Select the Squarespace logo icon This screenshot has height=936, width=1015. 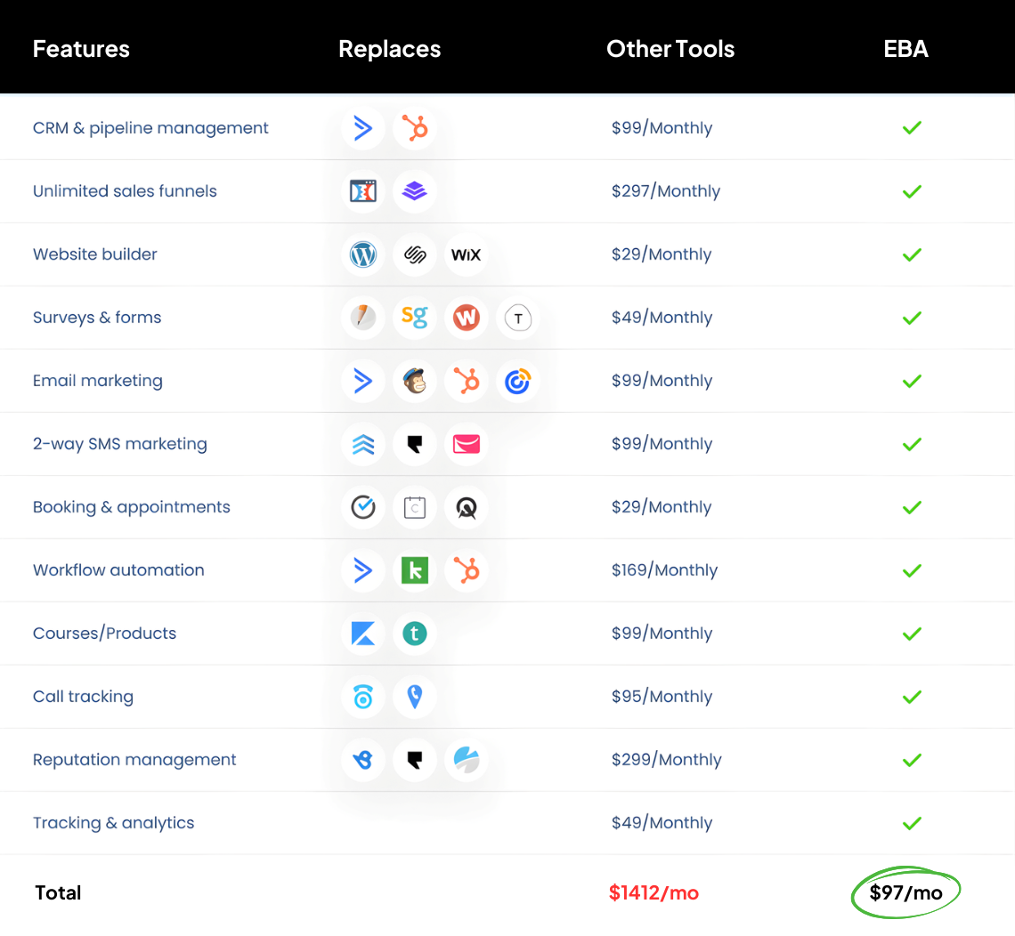pos(414,254)
